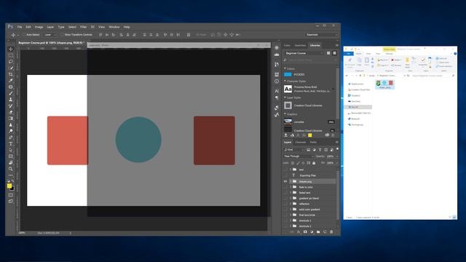Image resolution: width=466 pixels, height=262 pixels.
Task: Select the Clone Stamp tool
Action: 11,100
